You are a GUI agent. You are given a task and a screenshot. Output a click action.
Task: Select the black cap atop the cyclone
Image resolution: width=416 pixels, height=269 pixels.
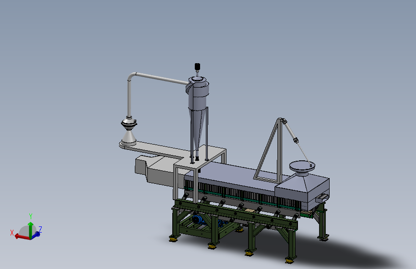197,67
